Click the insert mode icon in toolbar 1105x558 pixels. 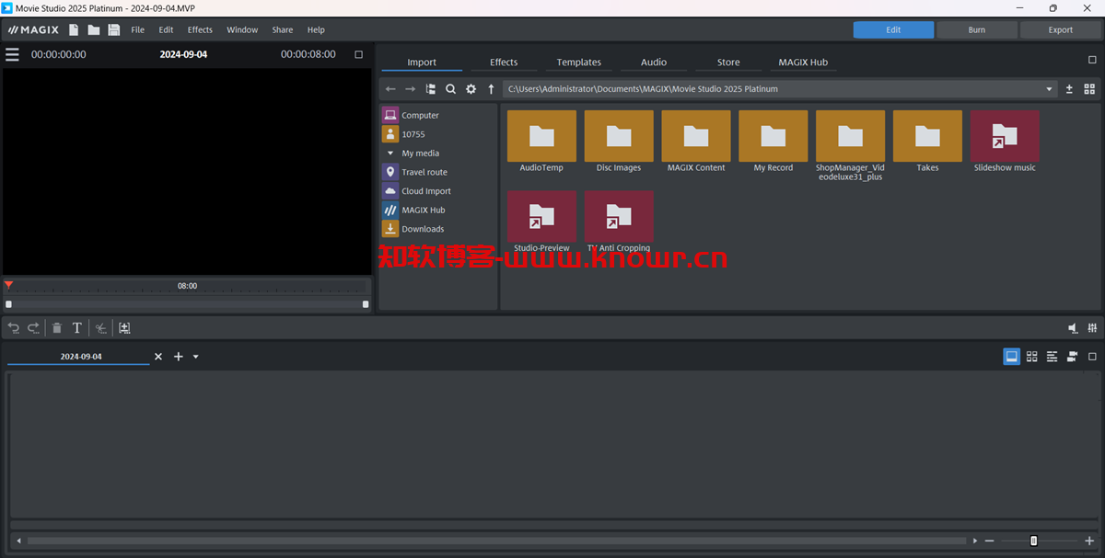[x=124, y=327]
